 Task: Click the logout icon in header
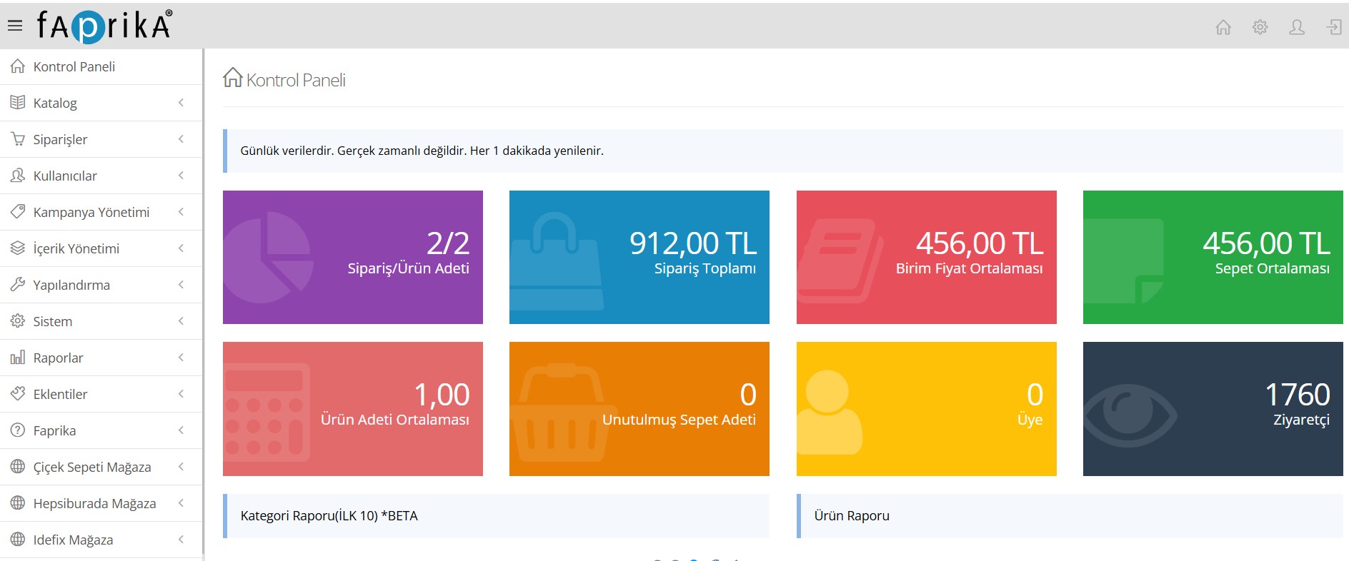tap(1334, 27)
